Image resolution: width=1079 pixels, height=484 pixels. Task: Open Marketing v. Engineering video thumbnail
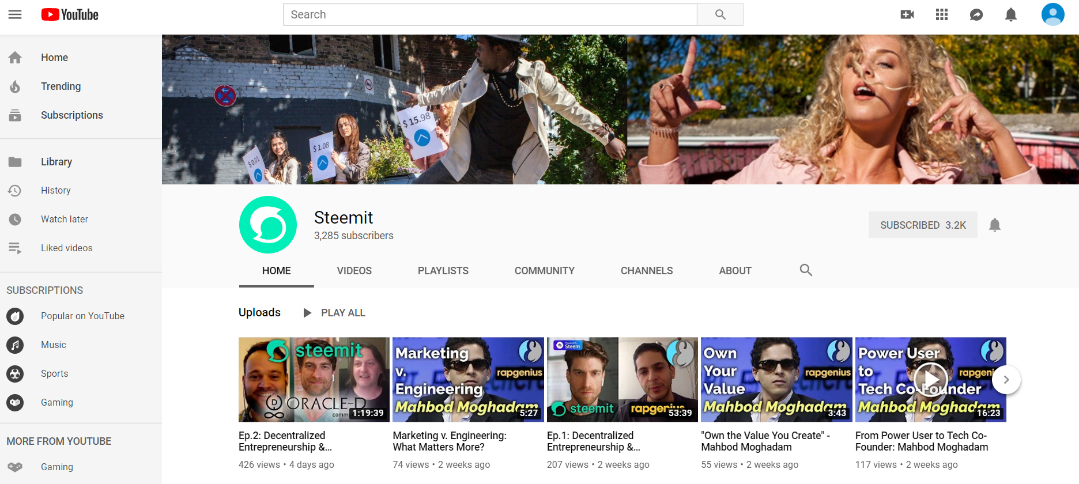point(468,380)
